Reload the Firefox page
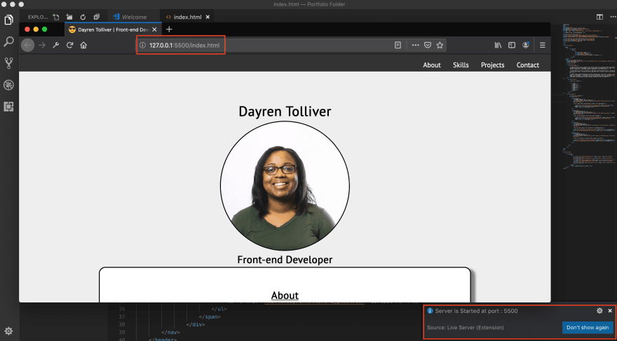 [x=69, y=46]
